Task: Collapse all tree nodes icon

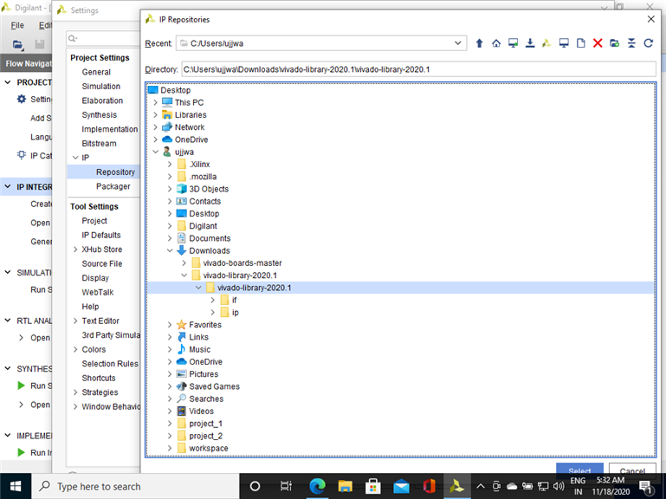Action: 631,43
